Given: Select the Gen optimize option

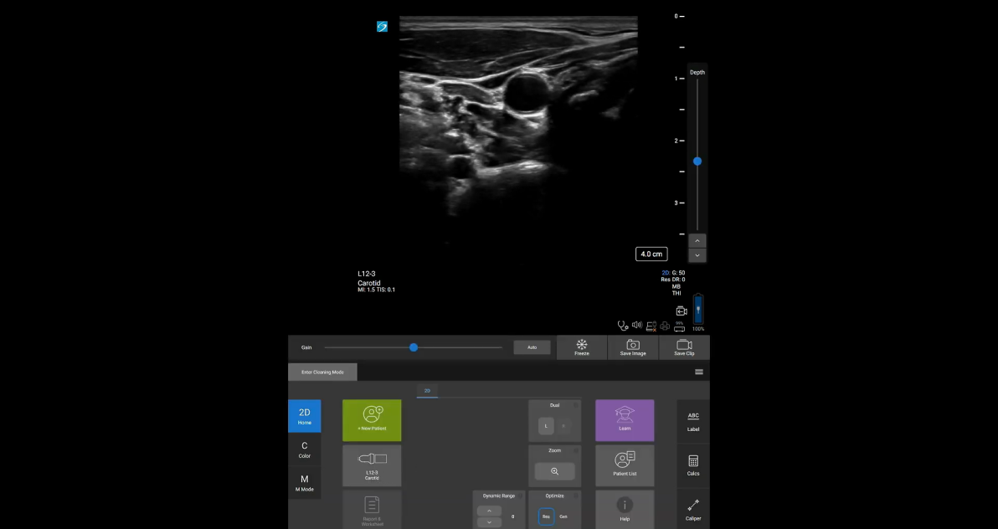Looking at the screenshot, I should (563, 516).
